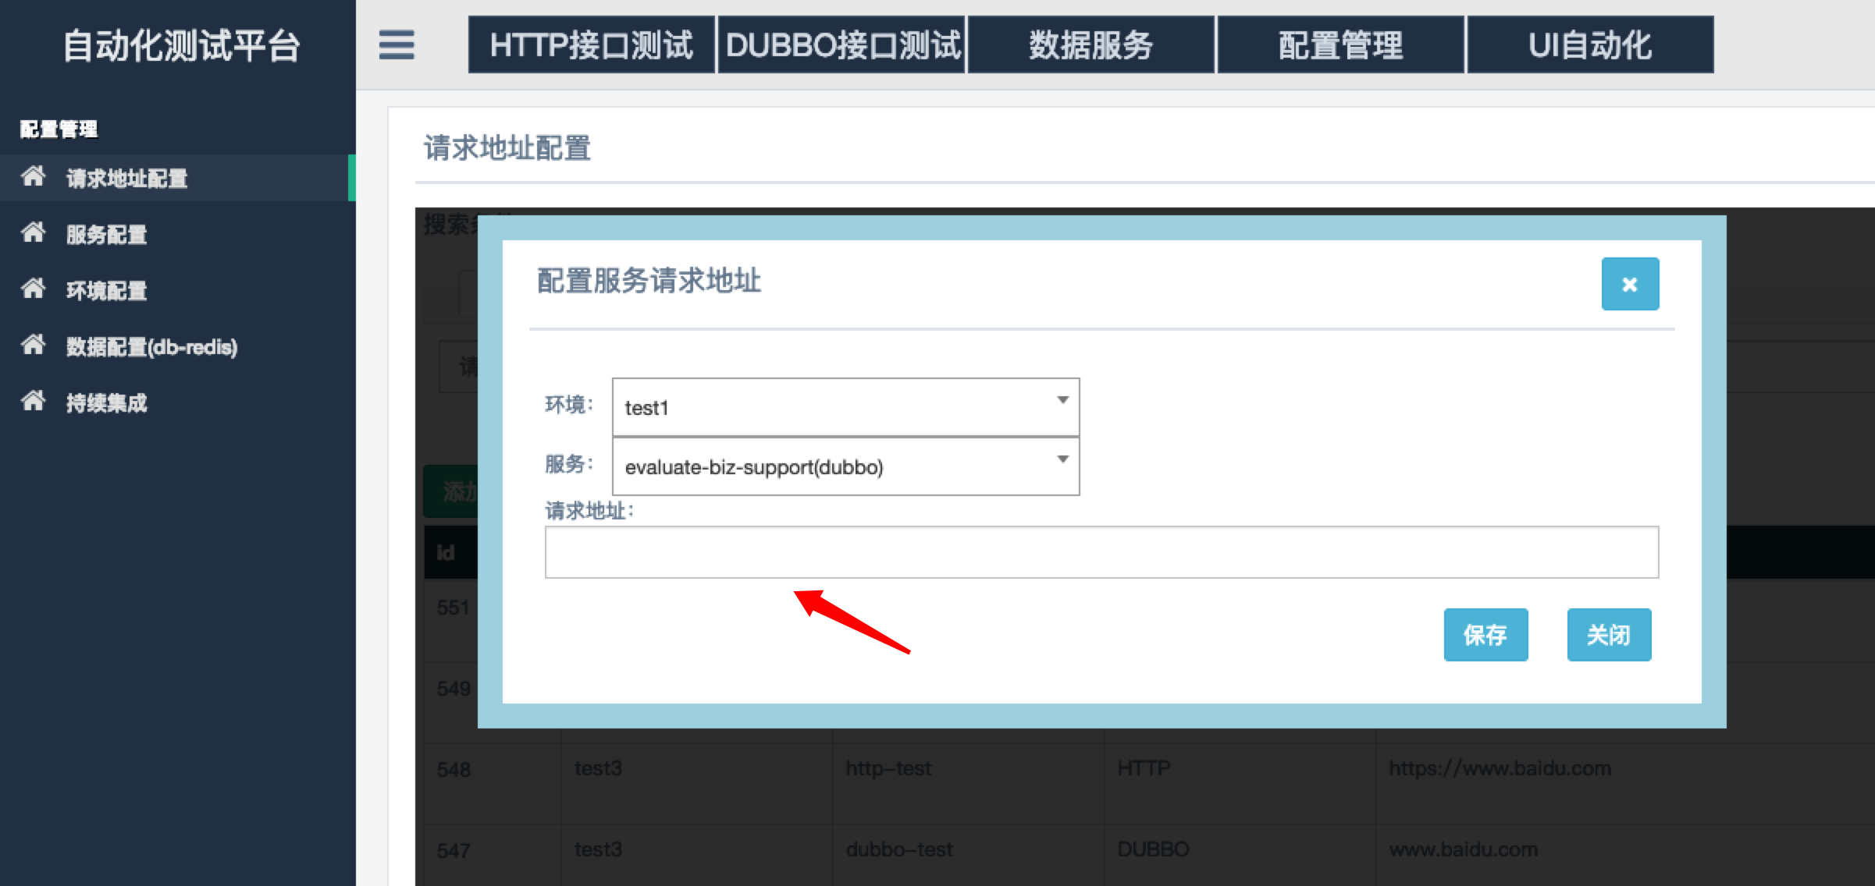Open the DUBBO接口测试 tab
This screenshot has width=1875, height=886.
pos(841,44)
